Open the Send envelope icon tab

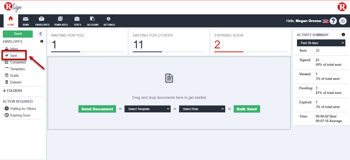click(x=26, y=19)
